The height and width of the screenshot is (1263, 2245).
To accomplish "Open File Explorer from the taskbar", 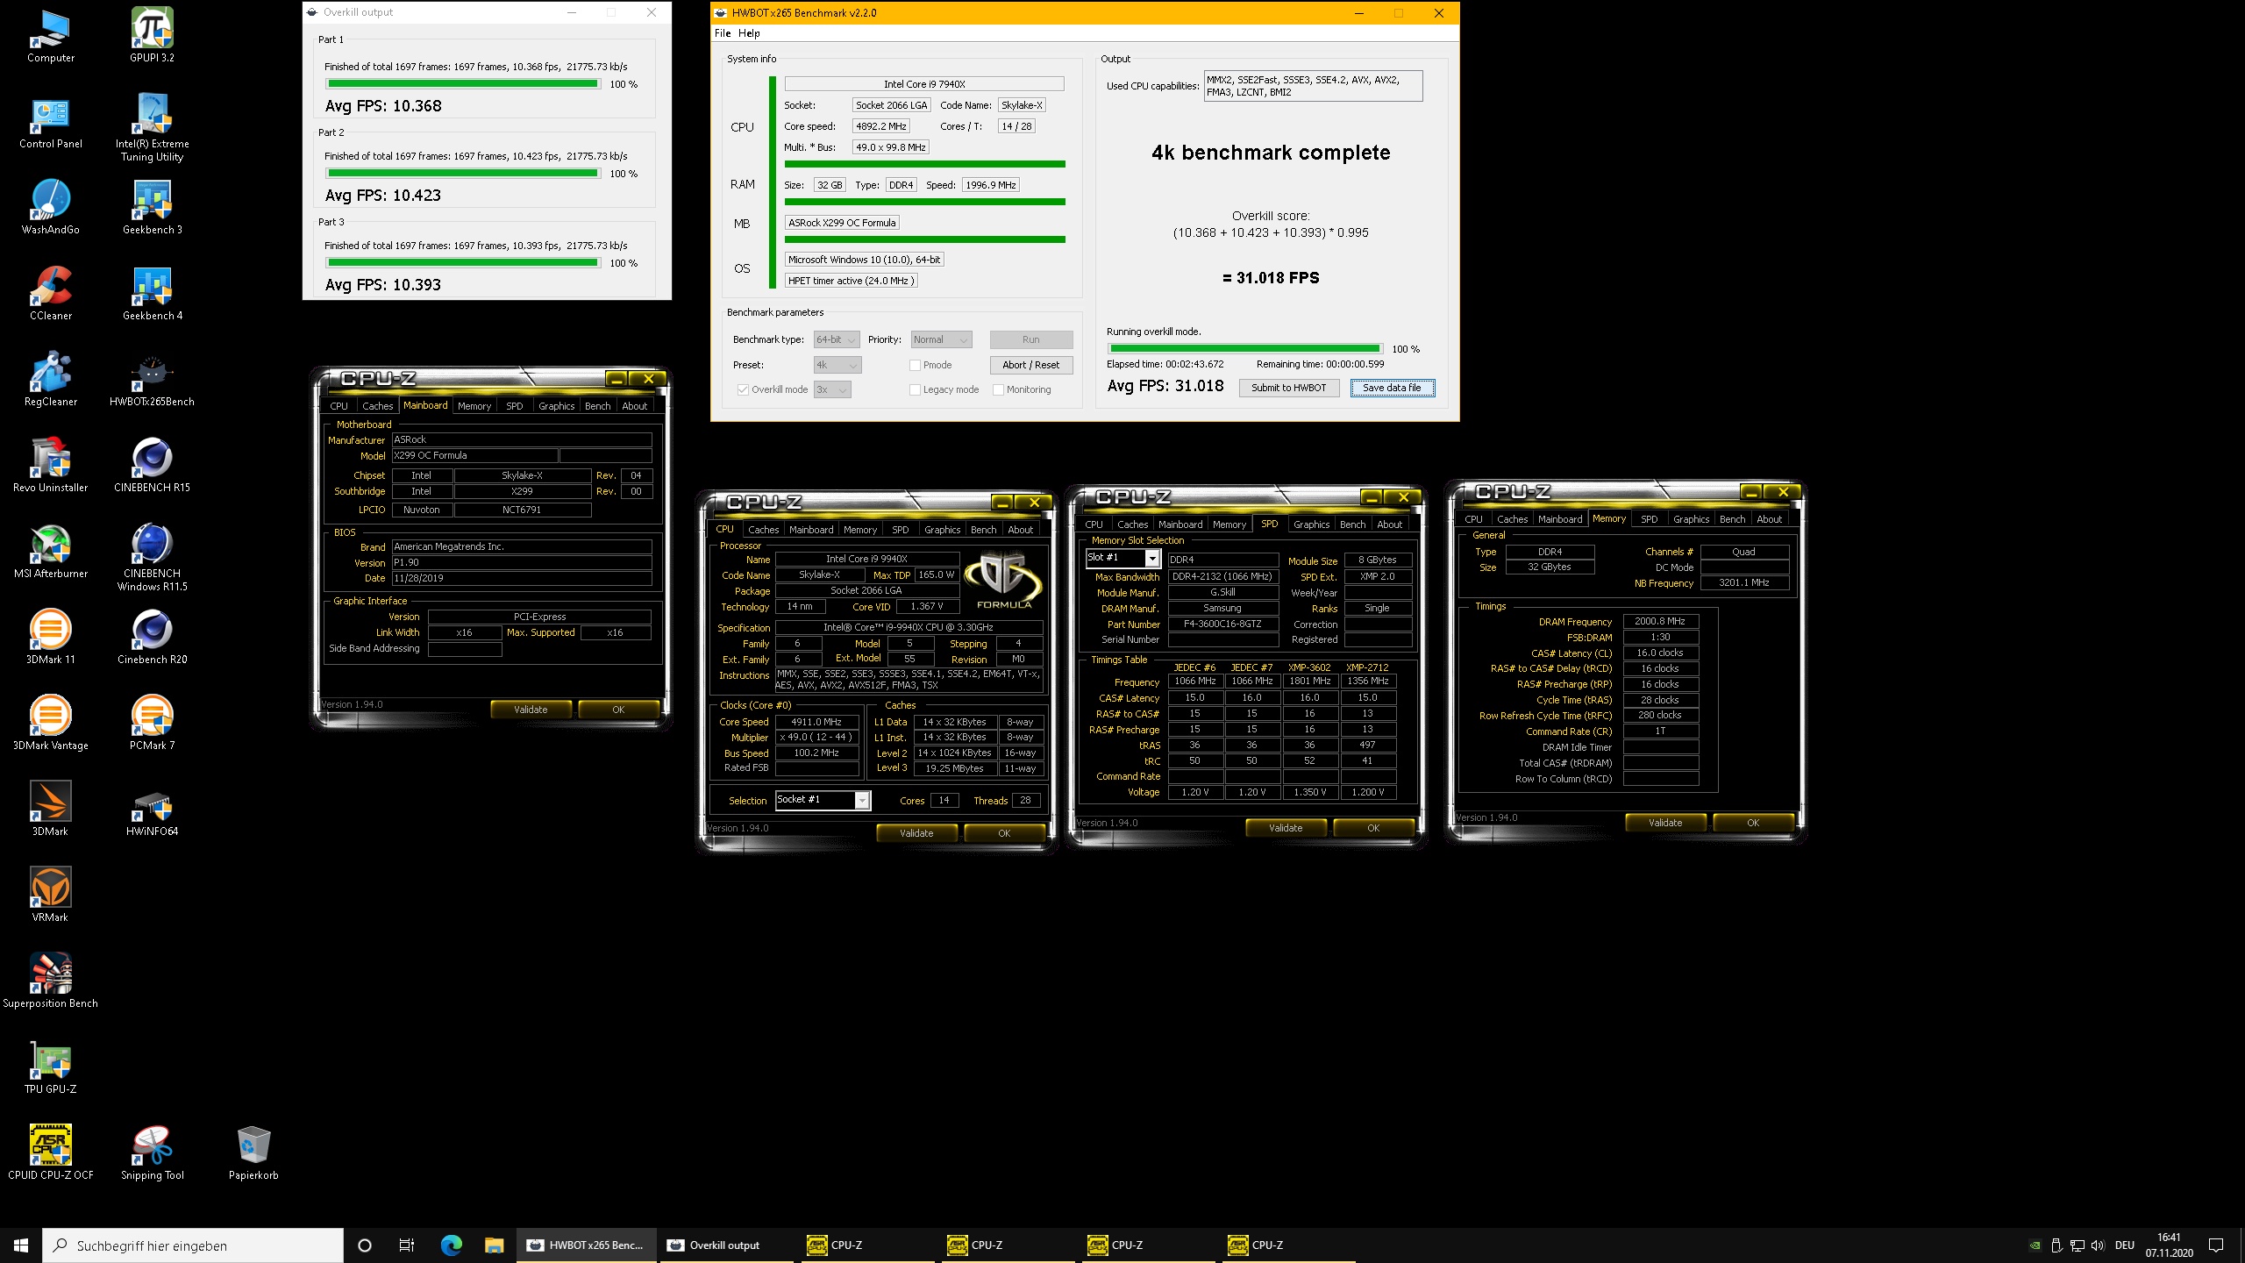I will click(494, 1245).
